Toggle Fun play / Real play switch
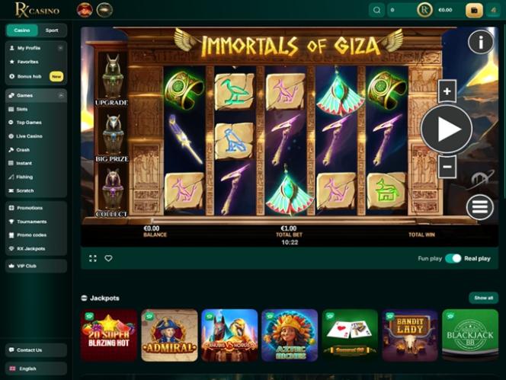 (x=453, y=258)
